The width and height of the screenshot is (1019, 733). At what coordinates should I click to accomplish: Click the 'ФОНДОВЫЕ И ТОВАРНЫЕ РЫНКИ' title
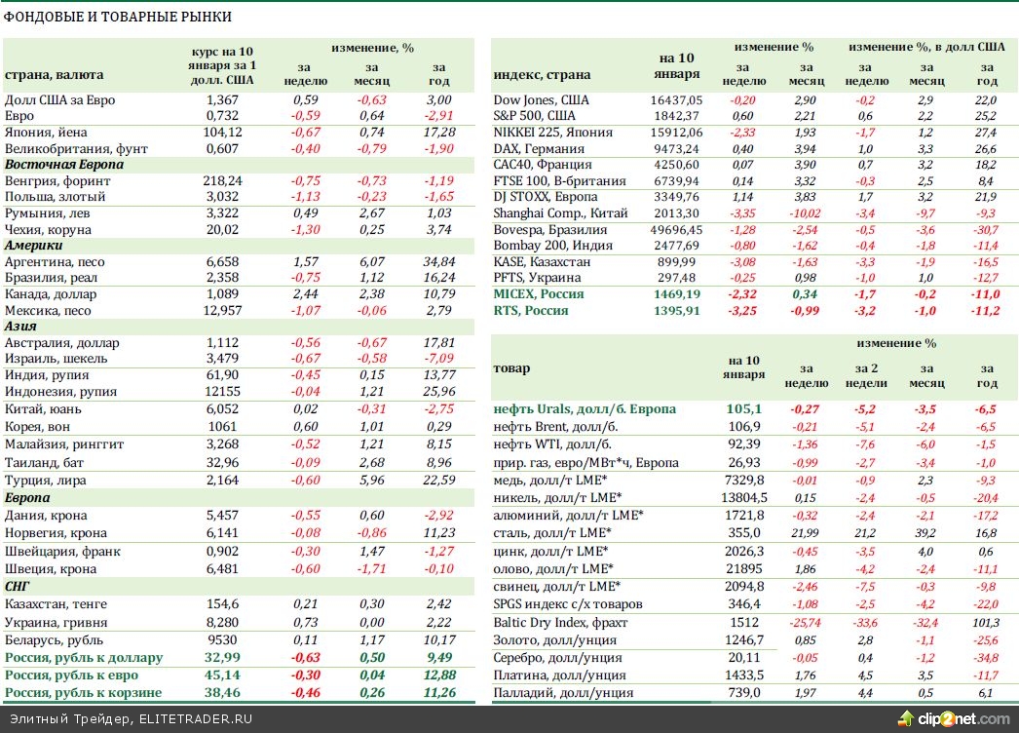click(x=118, y=18)
